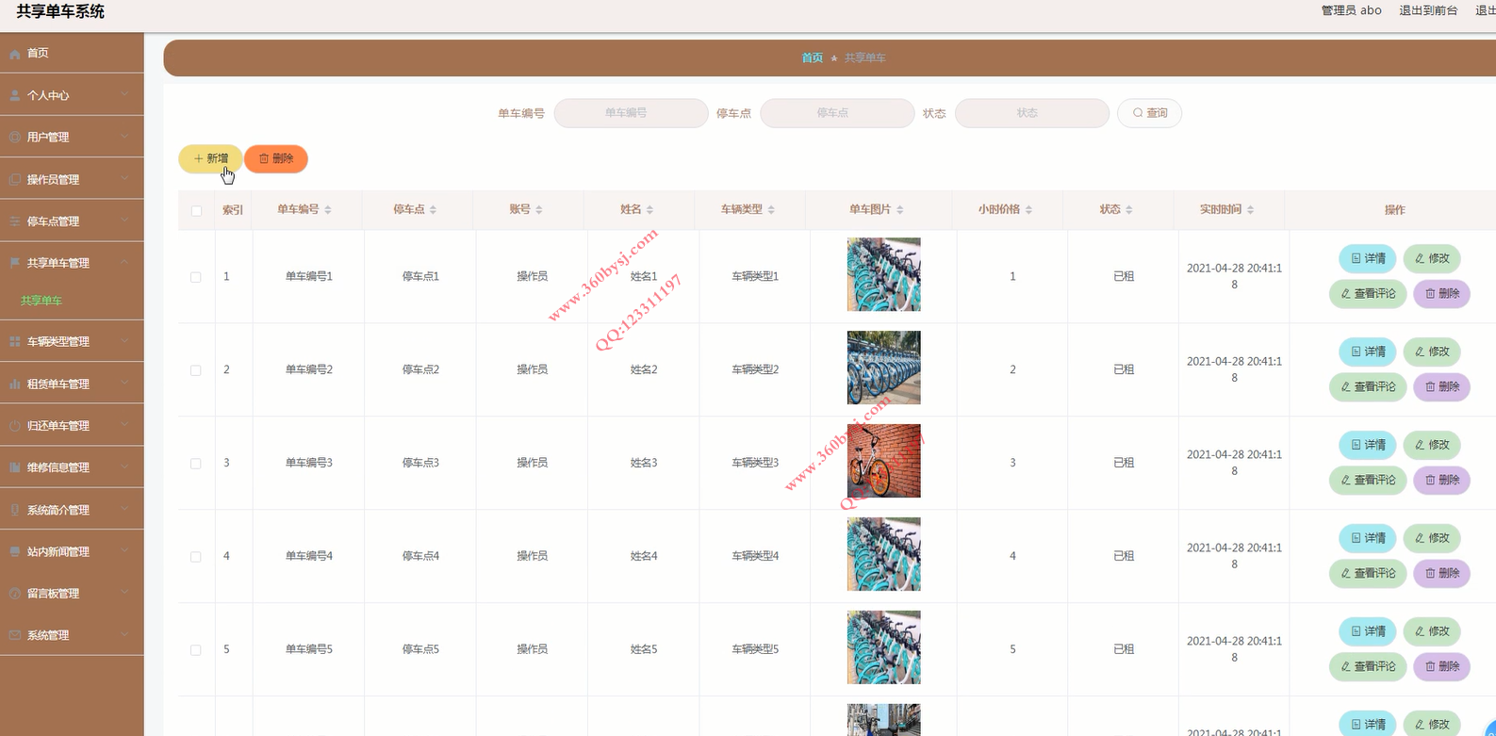Open the bike thumbnail in row 单车编号3

coord(883,462)
